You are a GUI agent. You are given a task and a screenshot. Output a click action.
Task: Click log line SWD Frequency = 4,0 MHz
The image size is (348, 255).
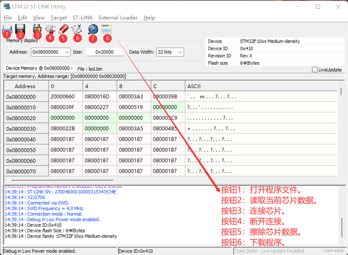coord(45,208)
